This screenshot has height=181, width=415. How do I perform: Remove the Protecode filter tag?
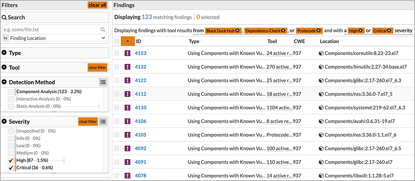tap(318, 31)
